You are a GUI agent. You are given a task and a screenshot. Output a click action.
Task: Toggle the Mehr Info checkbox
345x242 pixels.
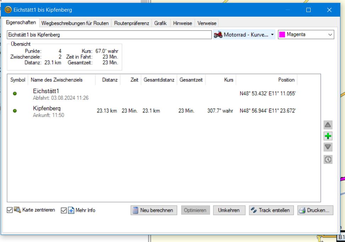[x=64, y=210]
